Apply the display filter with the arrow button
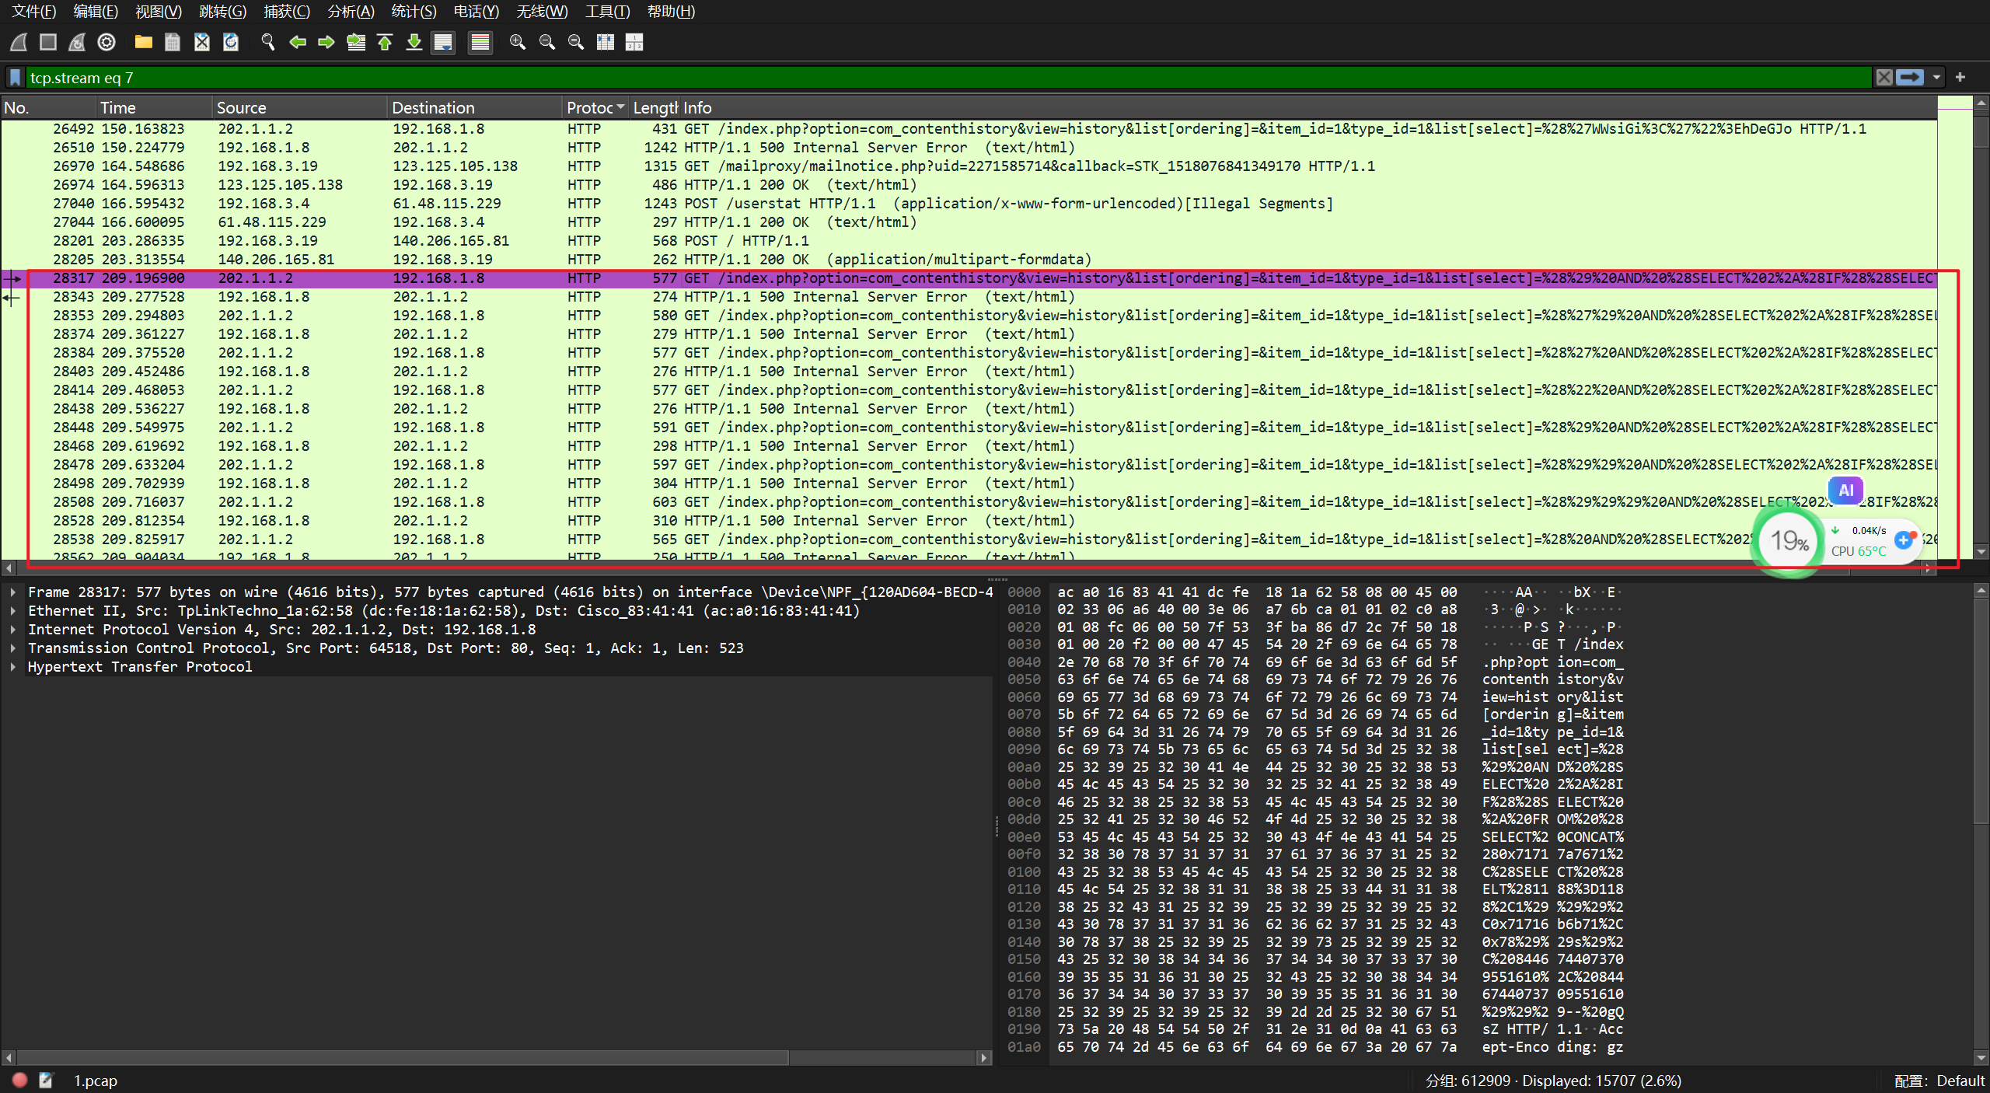Screen dimensions: 1990x1093 (x=1910, y=78)
